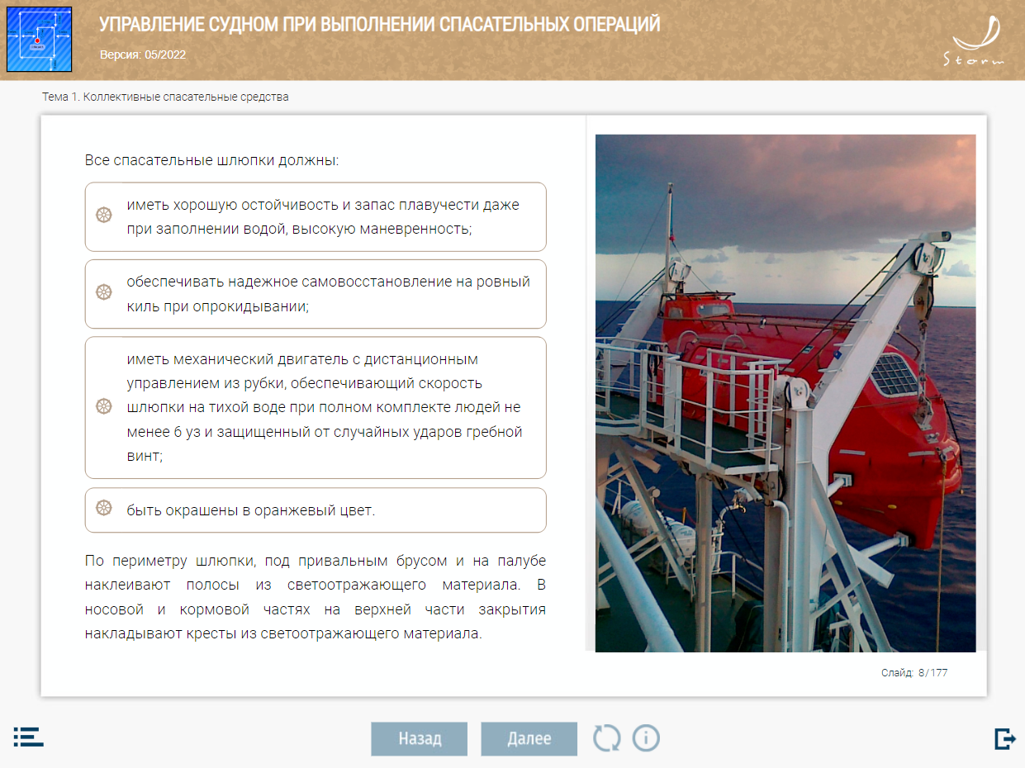Open the info circle icon
Screen dimensions: 1025x768
click(x=646, y=737)
